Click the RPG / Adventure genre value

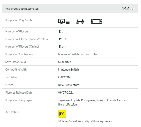tap(69, 85)
